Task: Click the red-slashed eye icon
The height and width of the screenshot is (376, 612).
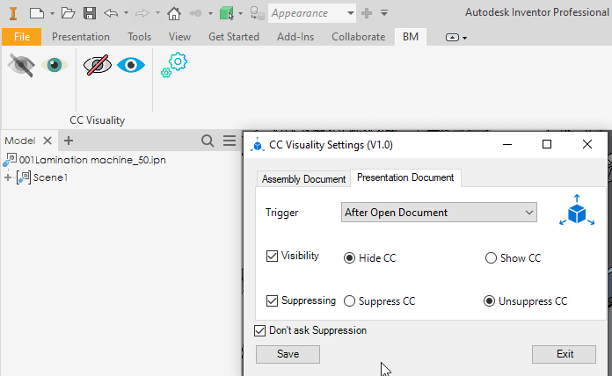Action: [x=97, y=65]
